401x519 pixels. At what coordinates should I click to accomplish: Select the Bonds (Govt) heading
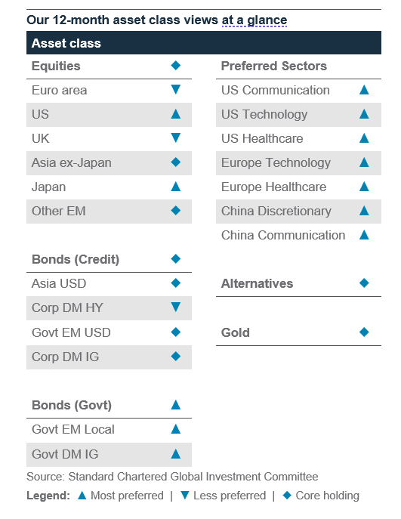tap(72, 405)
